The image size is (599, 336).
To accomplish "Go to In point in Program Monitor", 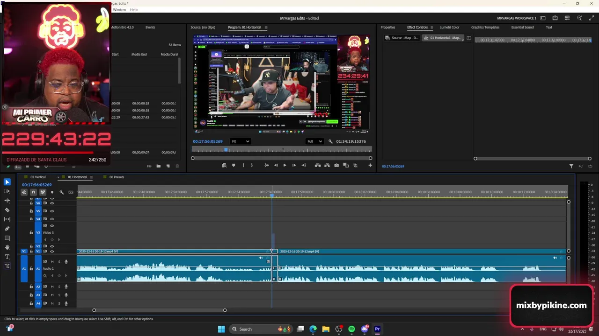I will (267, 165).
